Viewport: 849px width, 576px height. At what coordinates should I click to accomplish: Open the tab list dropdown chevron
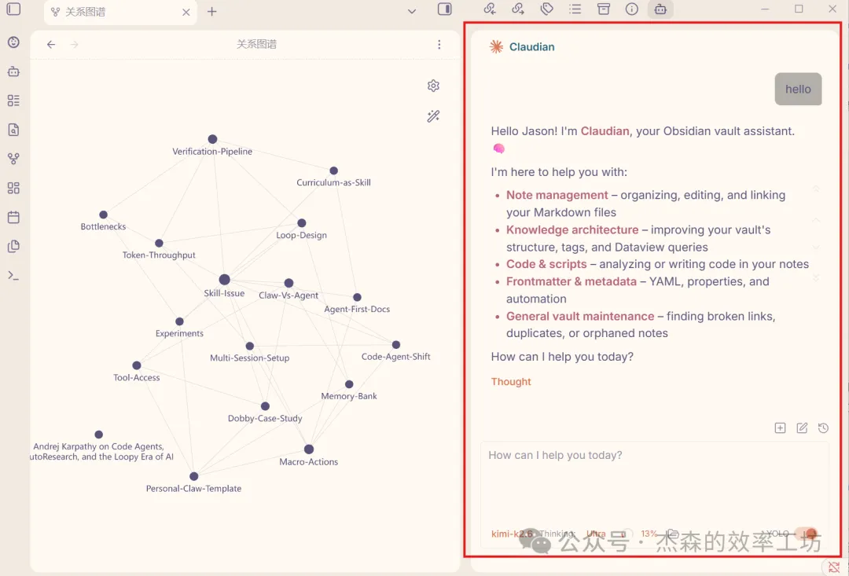[x=412, y=11]
